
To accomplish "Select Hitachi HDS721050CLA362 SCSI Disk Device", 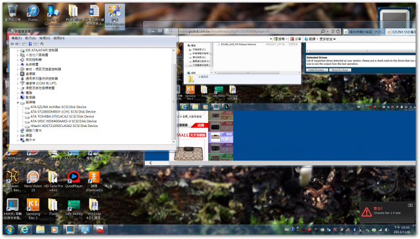I will pyautogui.click(x=64, y=126).
